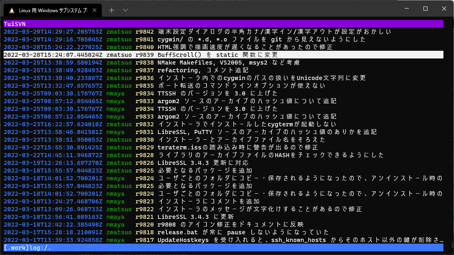Screen dimensions: 454x255
Task: Select r9828 HASHをチェック log entry
Action: (224, 155)
